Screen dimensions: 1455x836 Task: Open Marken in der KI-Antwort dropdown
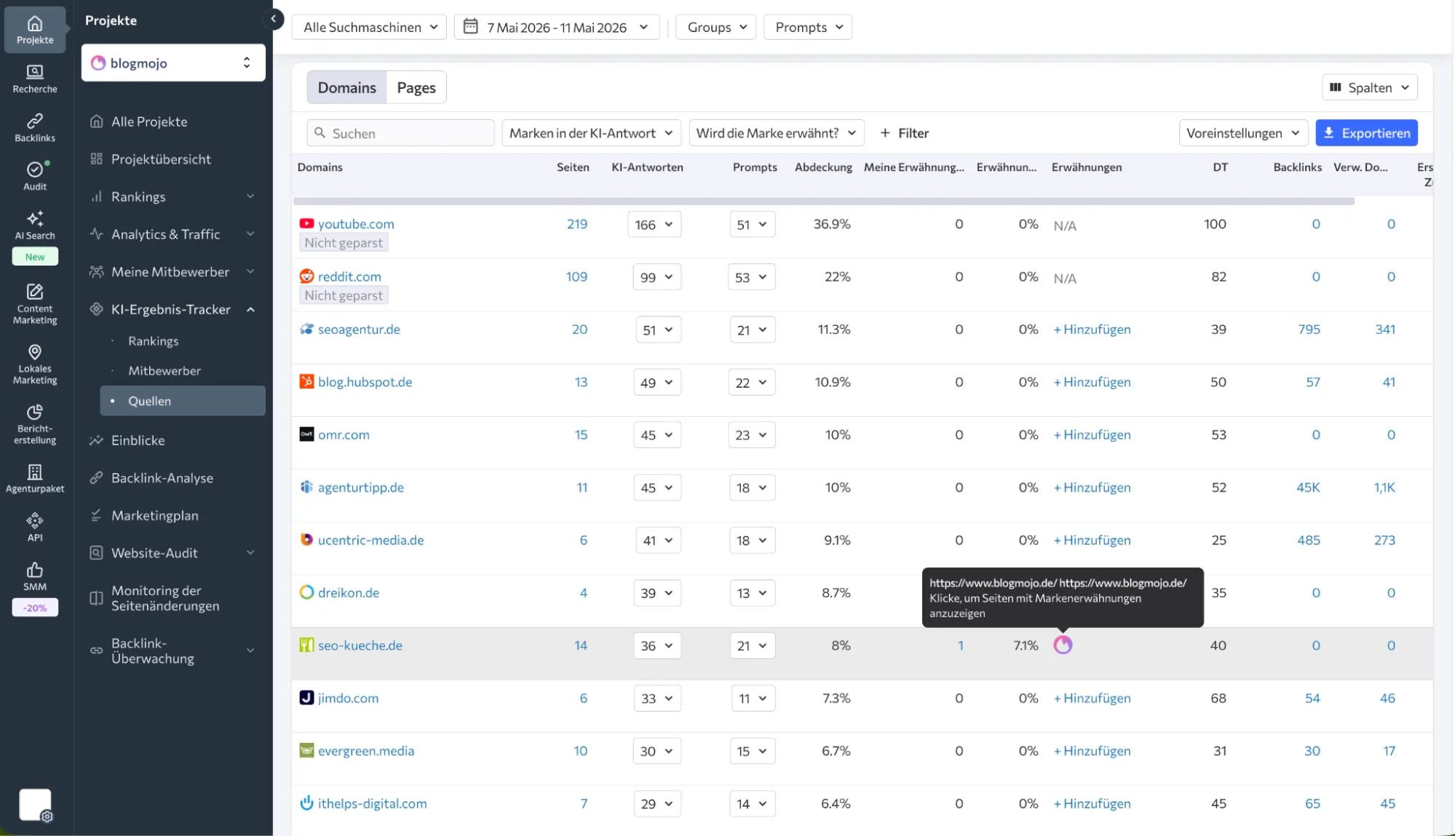click(592, 133)
